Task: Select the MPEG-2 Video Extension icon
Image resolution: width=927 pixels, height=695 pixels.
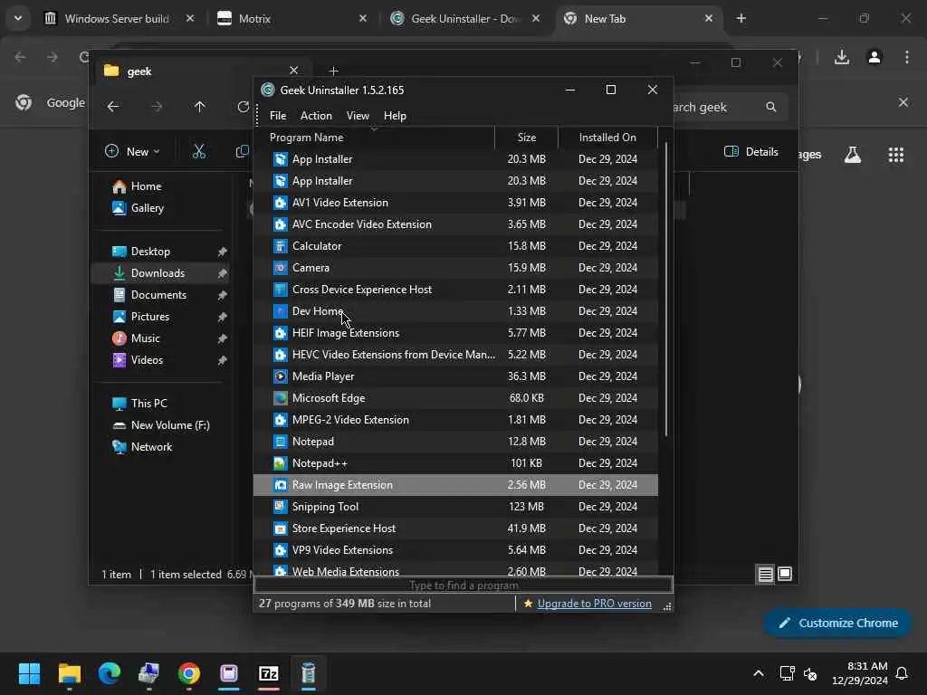Action: [x=281, y=420]
